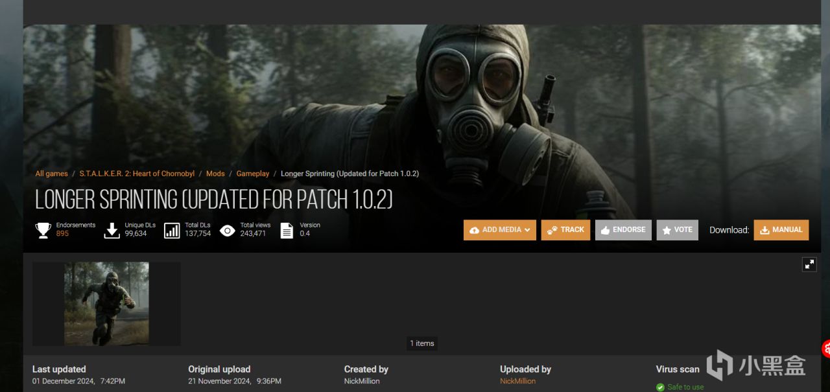Click the Unique DLs download icon
This screenshot has width=830, height=392.
[x=112, y=230]
